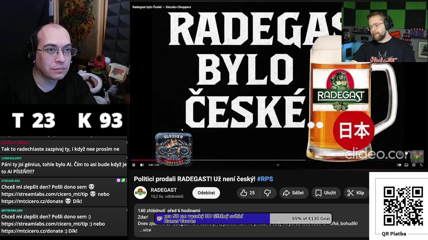Click the Slezsko Choppers logo in video
This screenshot has width=428, height=240.
tap(174, 149)
